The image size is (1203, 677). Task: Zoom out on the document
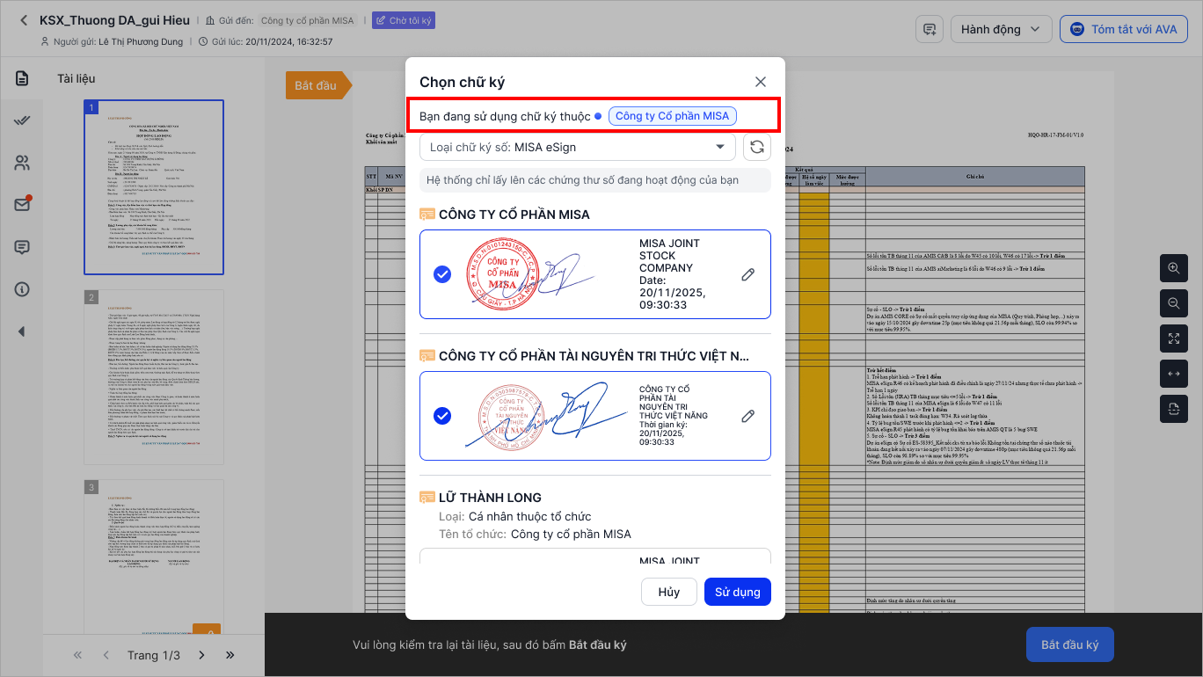(1174, 303)
